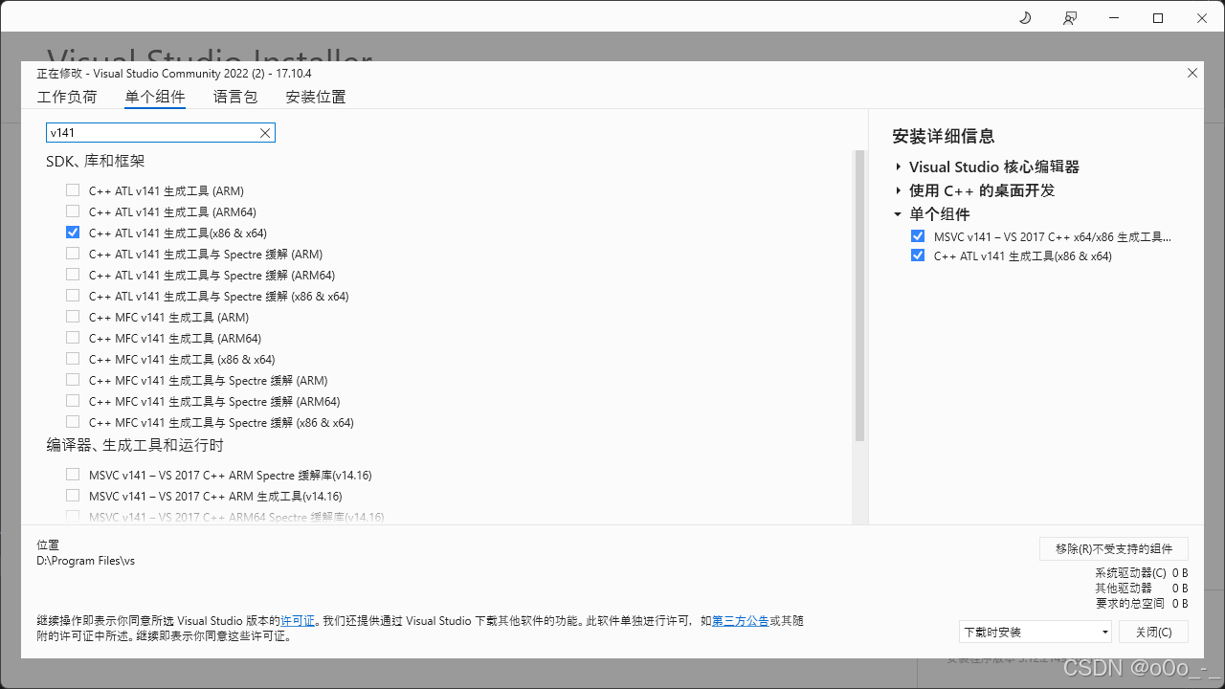Check C++ ATL v141 Spectre 缓解 (x86 & x64)
Viewport: 1225px width, 689px height.
tap(73, 296)
